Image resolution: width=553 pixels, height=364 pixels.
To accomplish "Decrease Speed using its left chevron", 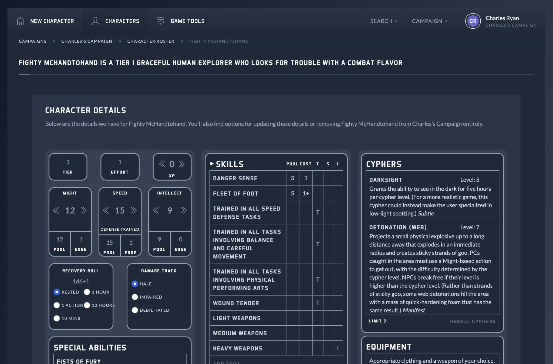I will click(106, 211).
